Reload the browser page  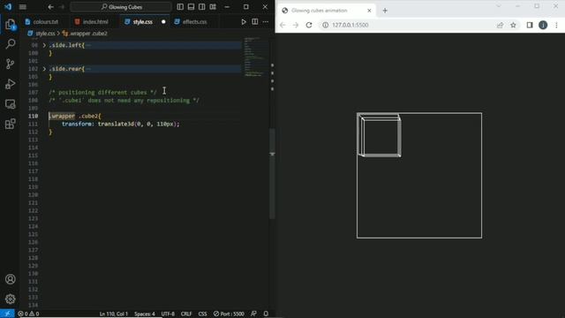point(309,25)
